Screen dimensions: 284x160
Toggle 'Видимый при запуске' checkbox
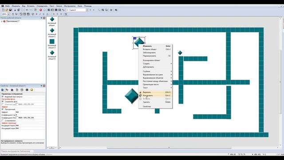(3, 97)
